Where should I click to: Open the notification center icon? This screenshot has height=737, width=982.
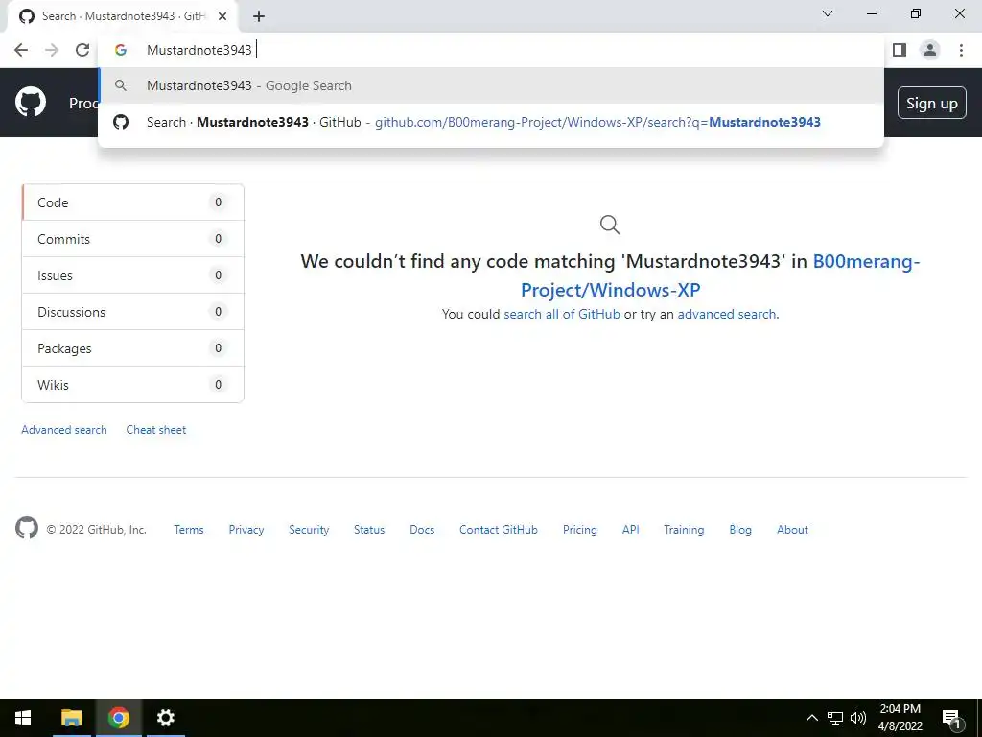click(x=951, y=718)
